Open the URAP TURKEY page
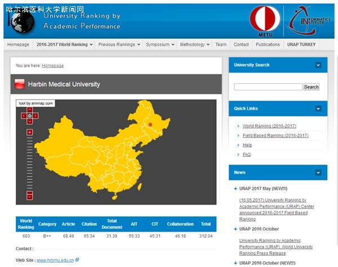Viewport: 338px width, 267px height. pos(301,44)
